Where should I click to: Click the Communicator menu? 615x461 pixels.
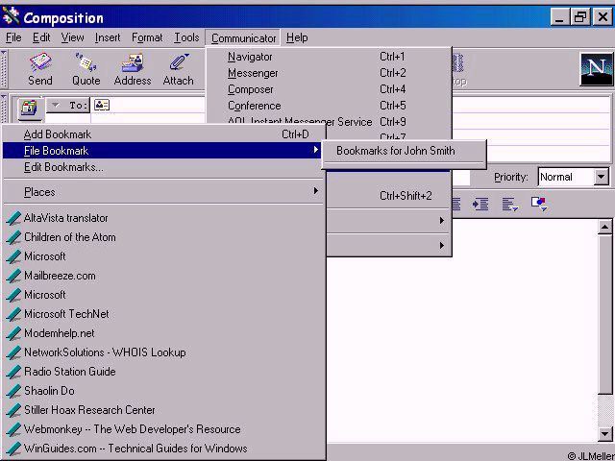tap(243, 38)
